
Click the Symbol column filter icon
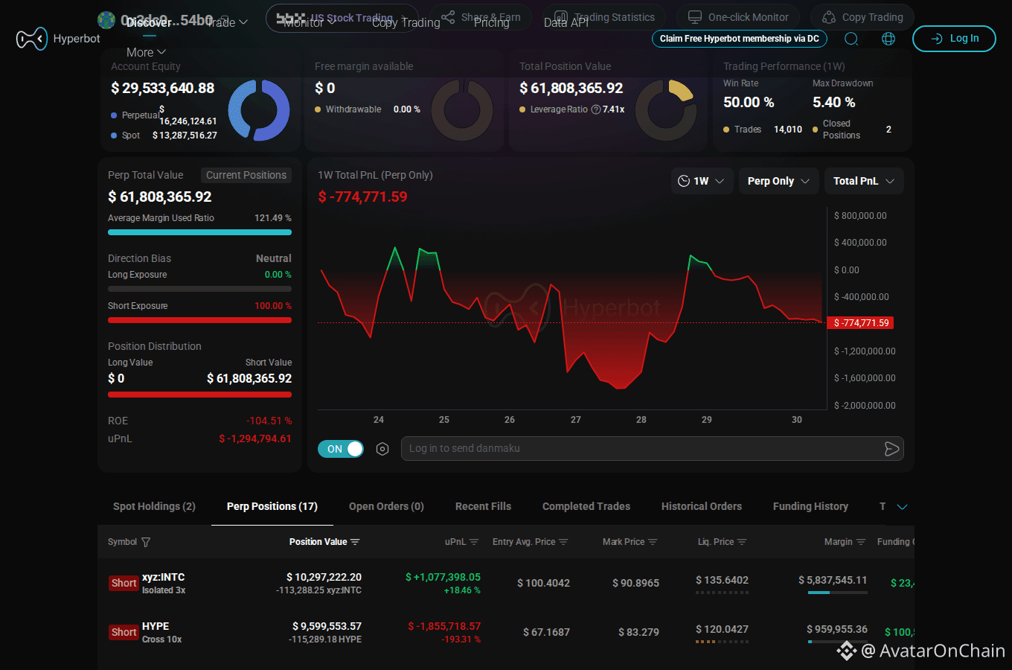(x=146, y=542)
